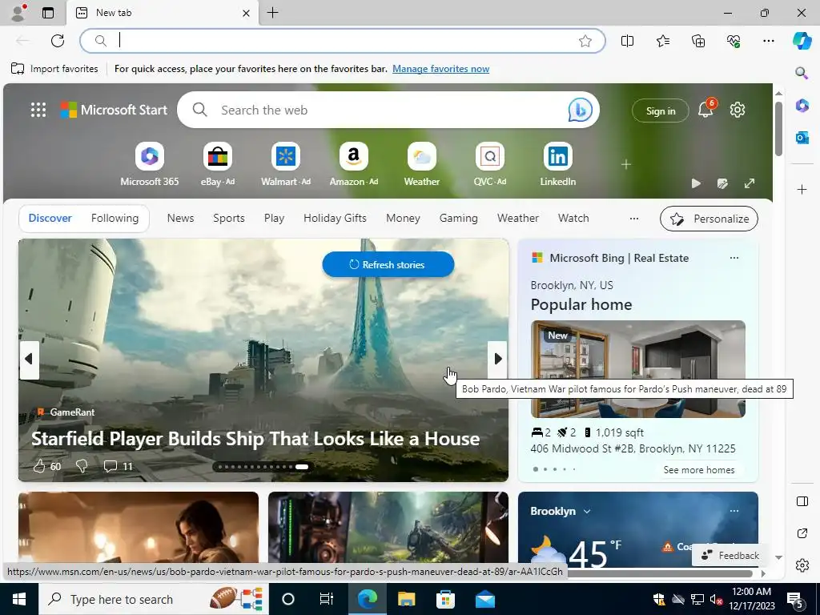Viewport: 820px width, 615px height.
Task: Open Real Estate card options menu
Action: tap(734, 258)
